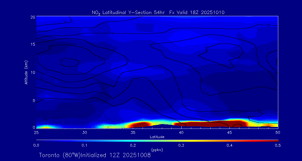Click latitude axis tick label "50"
This screenshot has width=302, height=161.
tap(278, 132)
